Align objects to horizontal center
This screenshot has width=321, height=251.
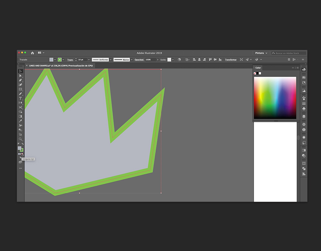pos(199,60)
